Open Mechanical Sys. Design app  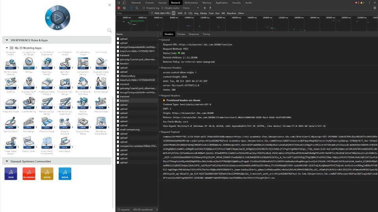tap(47, 103)
